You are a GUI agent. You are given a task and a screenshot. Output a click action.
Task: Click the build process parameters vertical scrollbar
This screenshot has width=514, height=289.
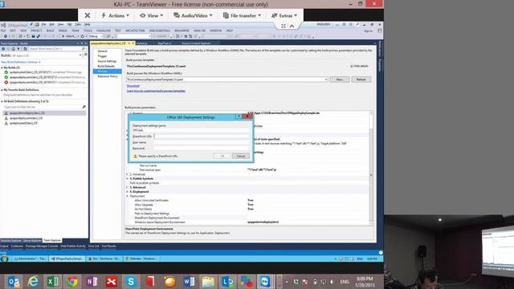371,168
